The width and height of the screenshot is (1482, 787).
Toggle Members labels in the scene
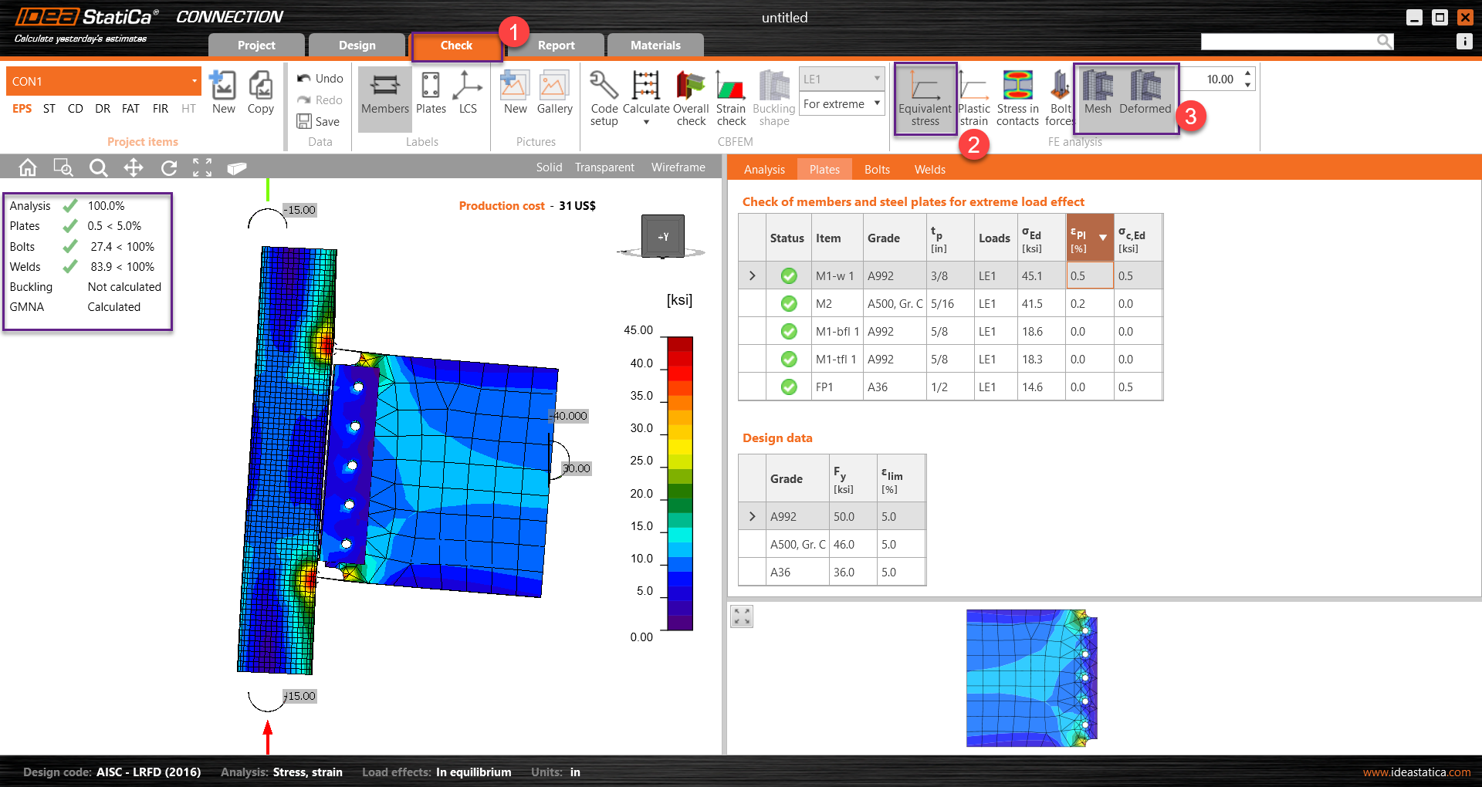384,93
